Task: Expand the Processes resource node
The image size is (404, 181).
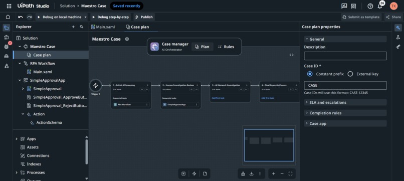Action: point(17,172)
